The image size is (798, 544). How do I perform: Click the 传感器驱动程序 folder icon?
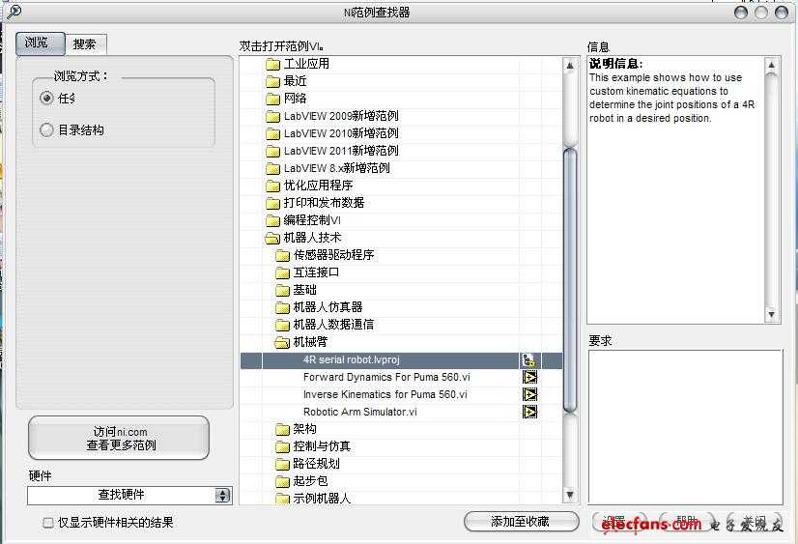[x=282, y=255]
